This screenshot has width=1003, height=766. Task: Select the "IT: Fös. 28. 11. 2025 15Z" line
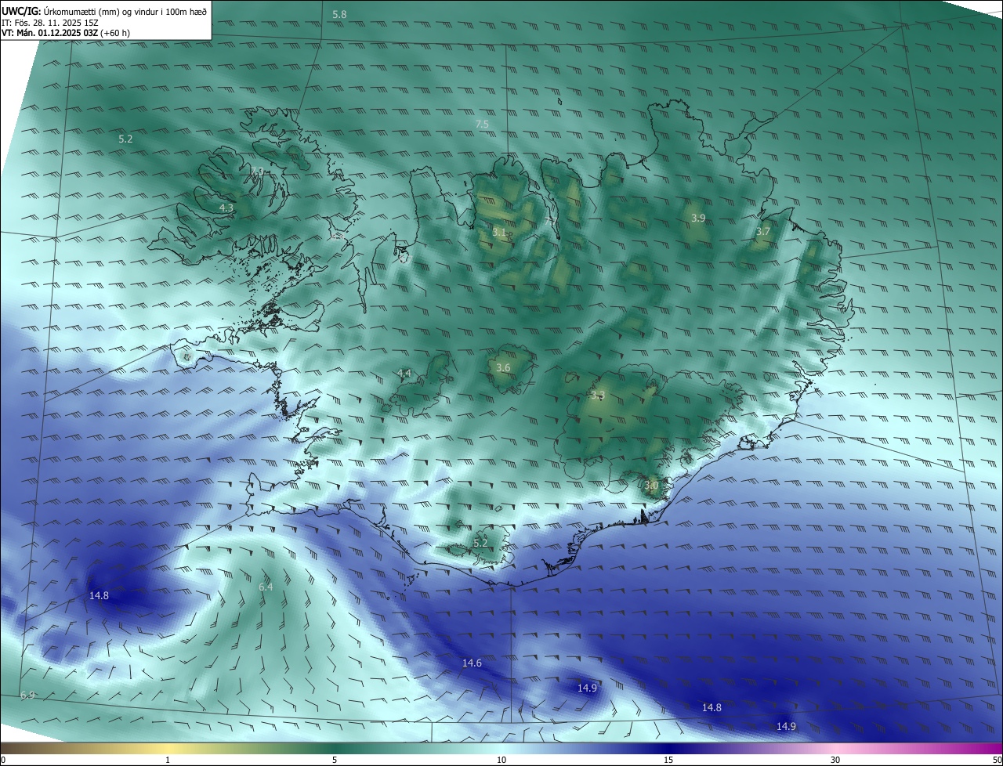50,23
